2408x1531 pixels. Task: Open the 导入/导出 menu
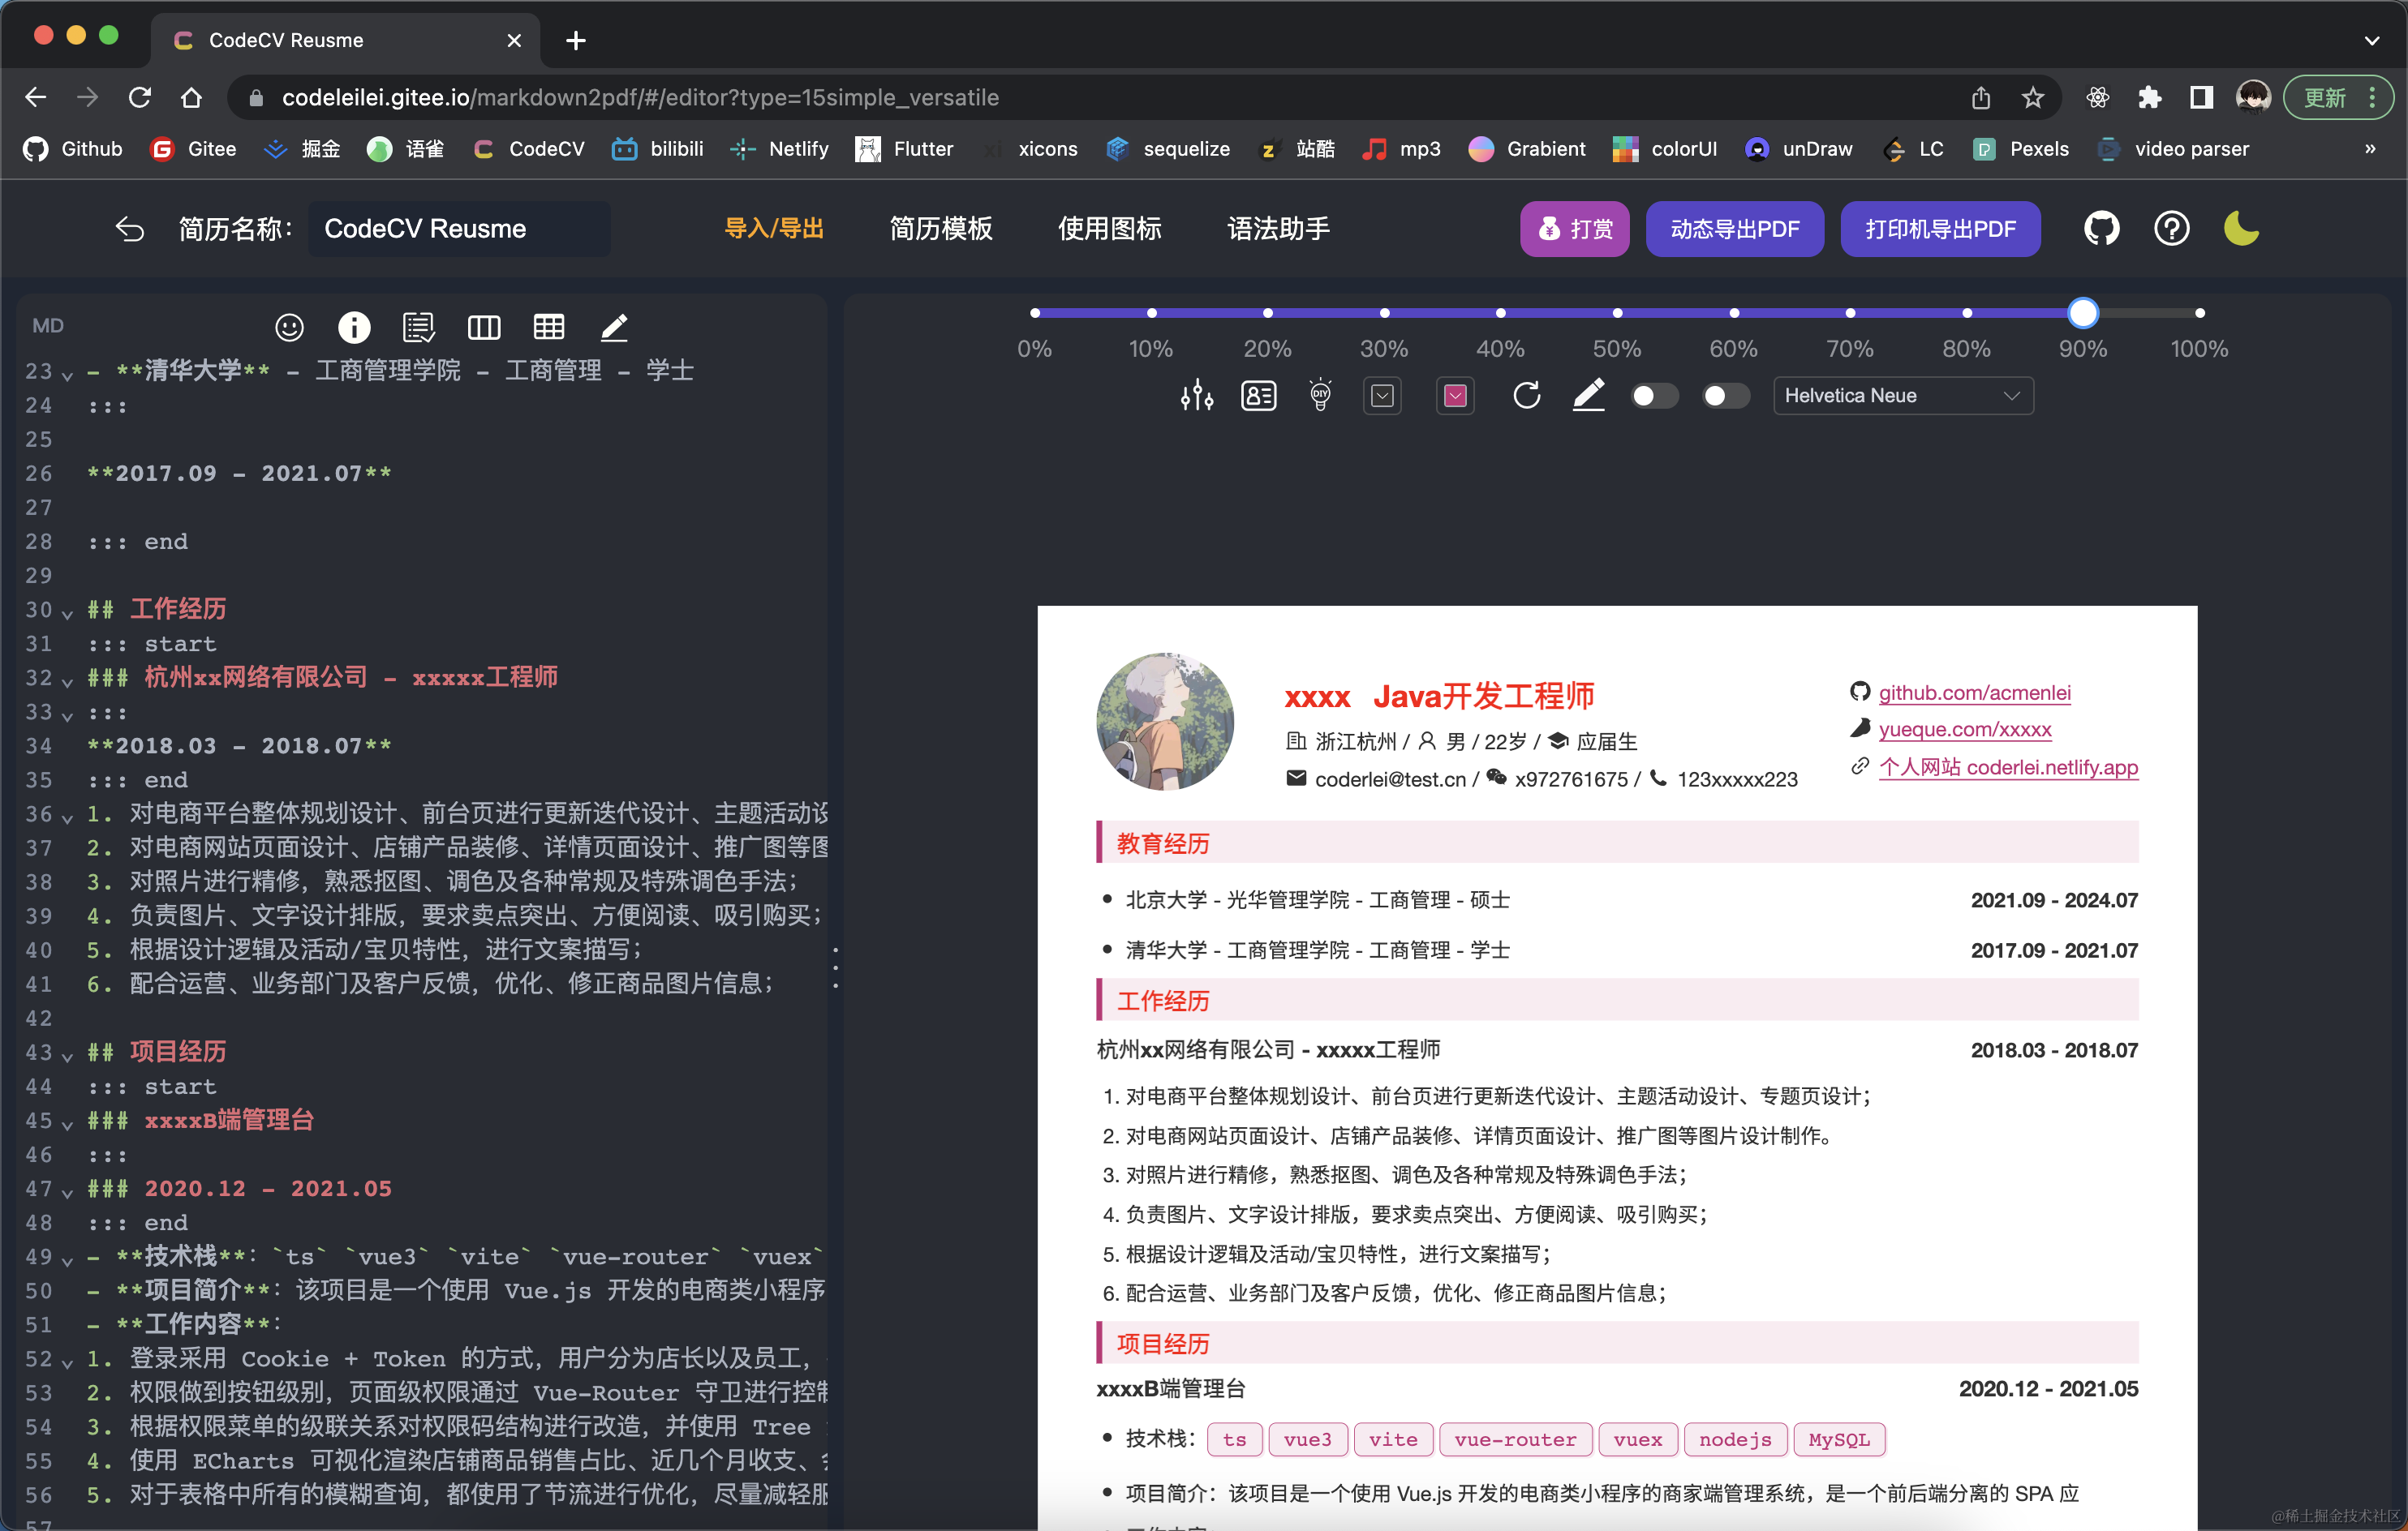coord(773,229)
